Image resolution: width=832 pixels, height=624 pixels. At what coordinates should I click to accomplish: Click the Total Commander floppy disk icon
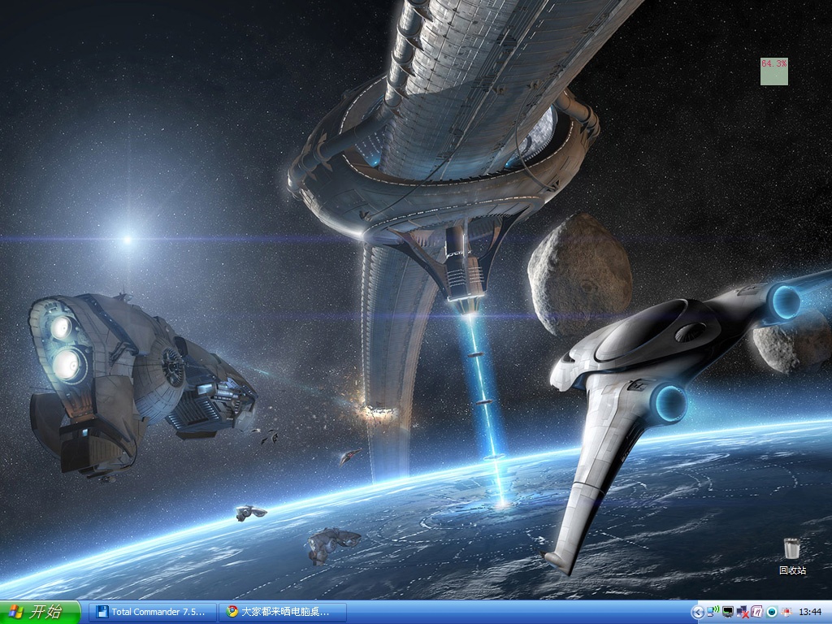[102, 612]
